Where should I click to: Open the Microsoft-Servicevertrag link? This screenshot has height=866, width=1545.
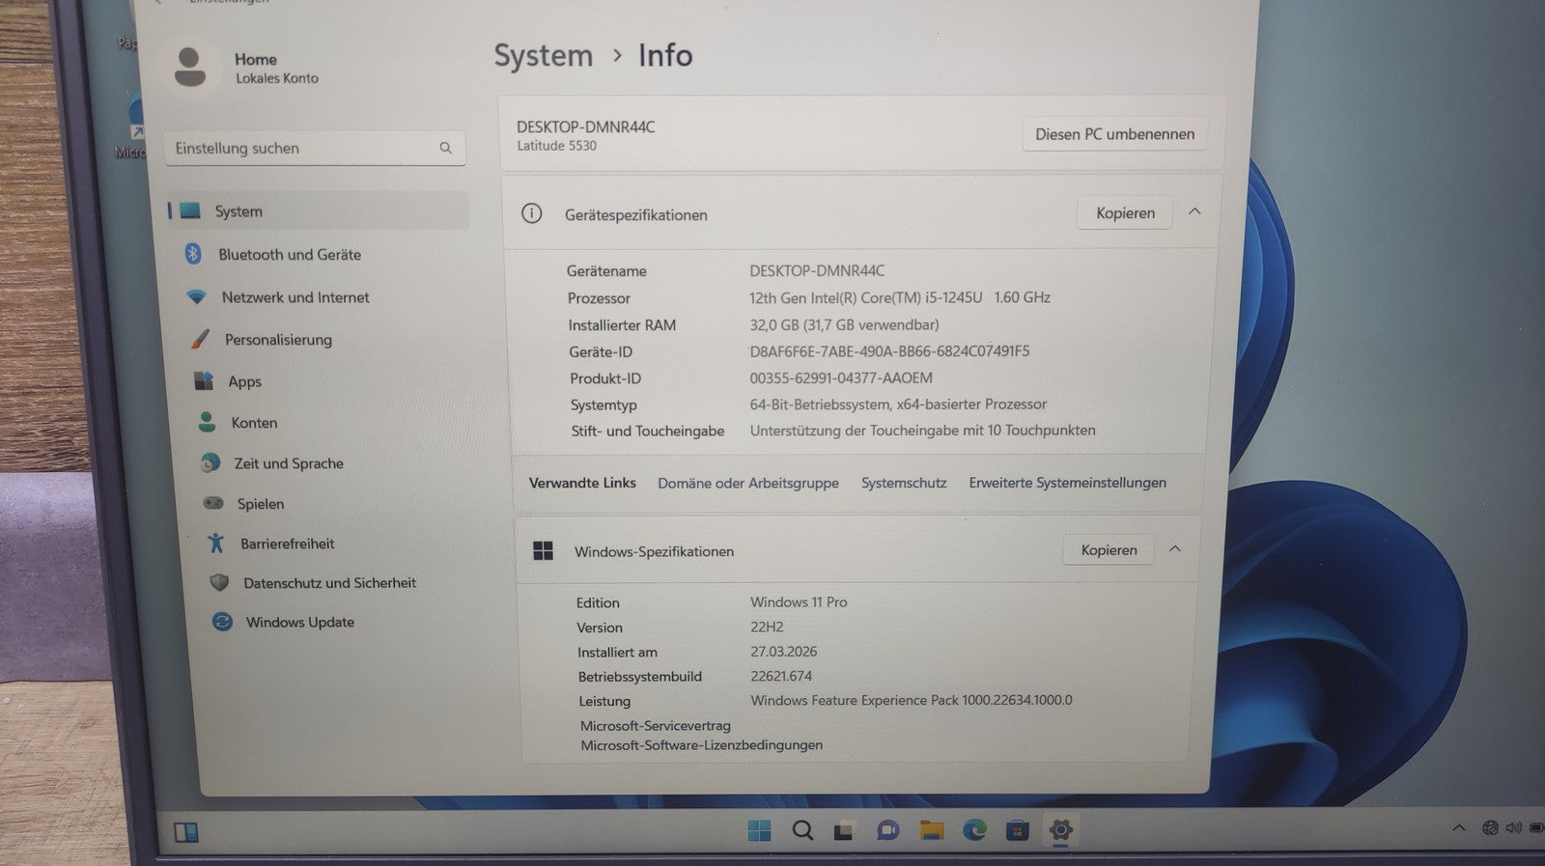pos(656,726)
